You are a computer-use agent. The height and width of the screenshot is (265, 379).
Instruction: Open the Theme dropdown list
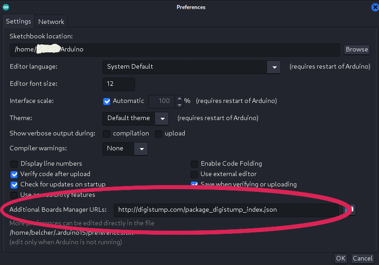161,118
